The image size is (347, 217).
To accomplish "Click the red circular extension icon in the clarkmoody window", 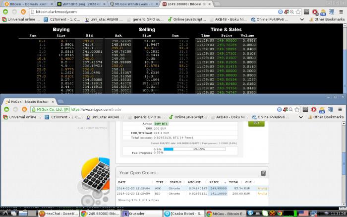I will point(315,12).
